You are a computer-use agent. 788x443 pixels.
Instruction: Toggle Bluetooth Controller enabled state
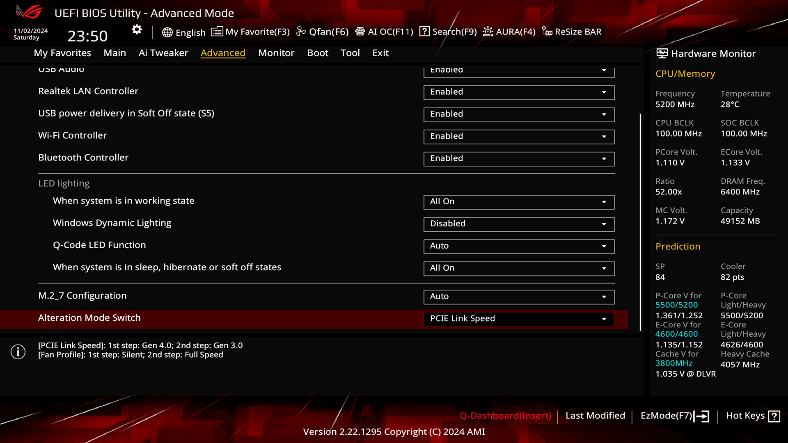(x=518, y=158)
